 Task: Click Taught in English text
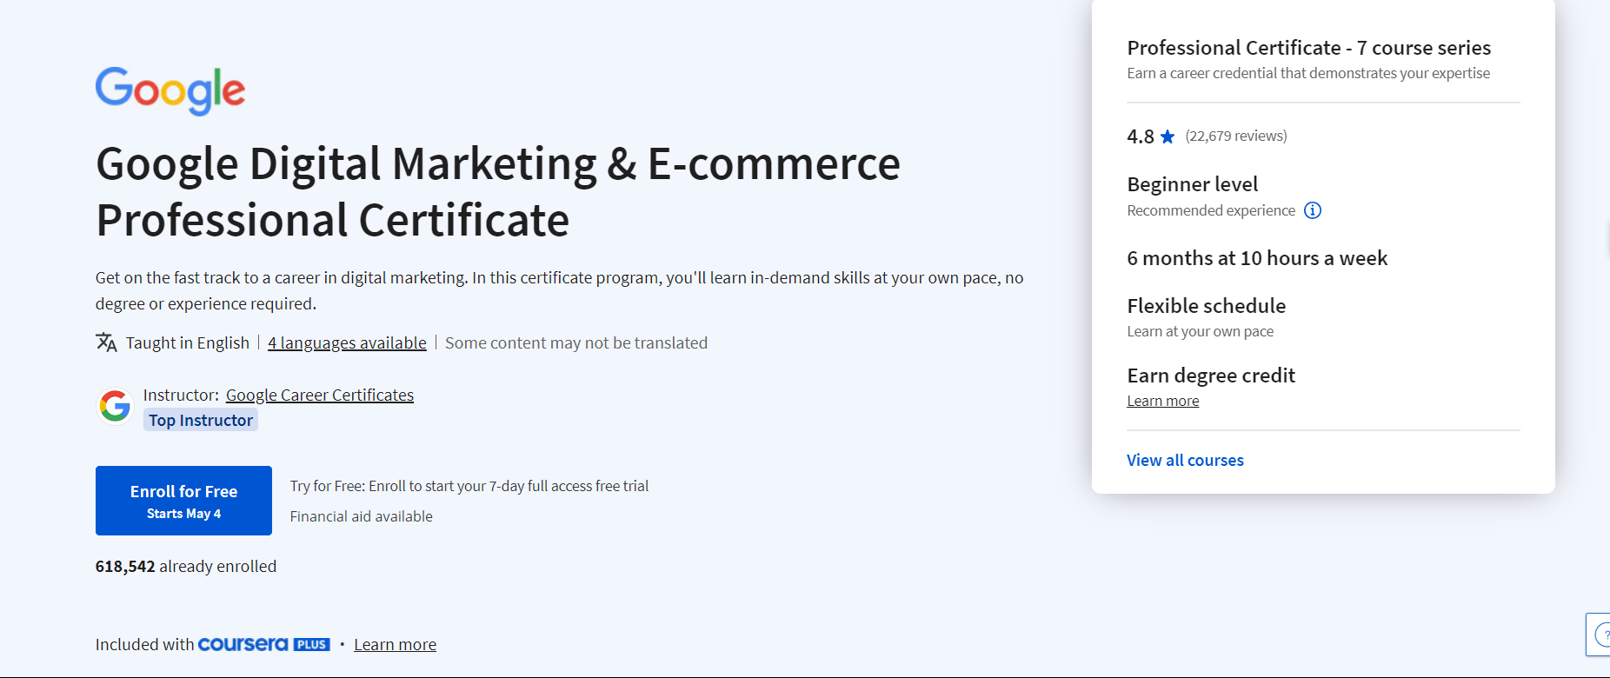[x=188, y=342]
